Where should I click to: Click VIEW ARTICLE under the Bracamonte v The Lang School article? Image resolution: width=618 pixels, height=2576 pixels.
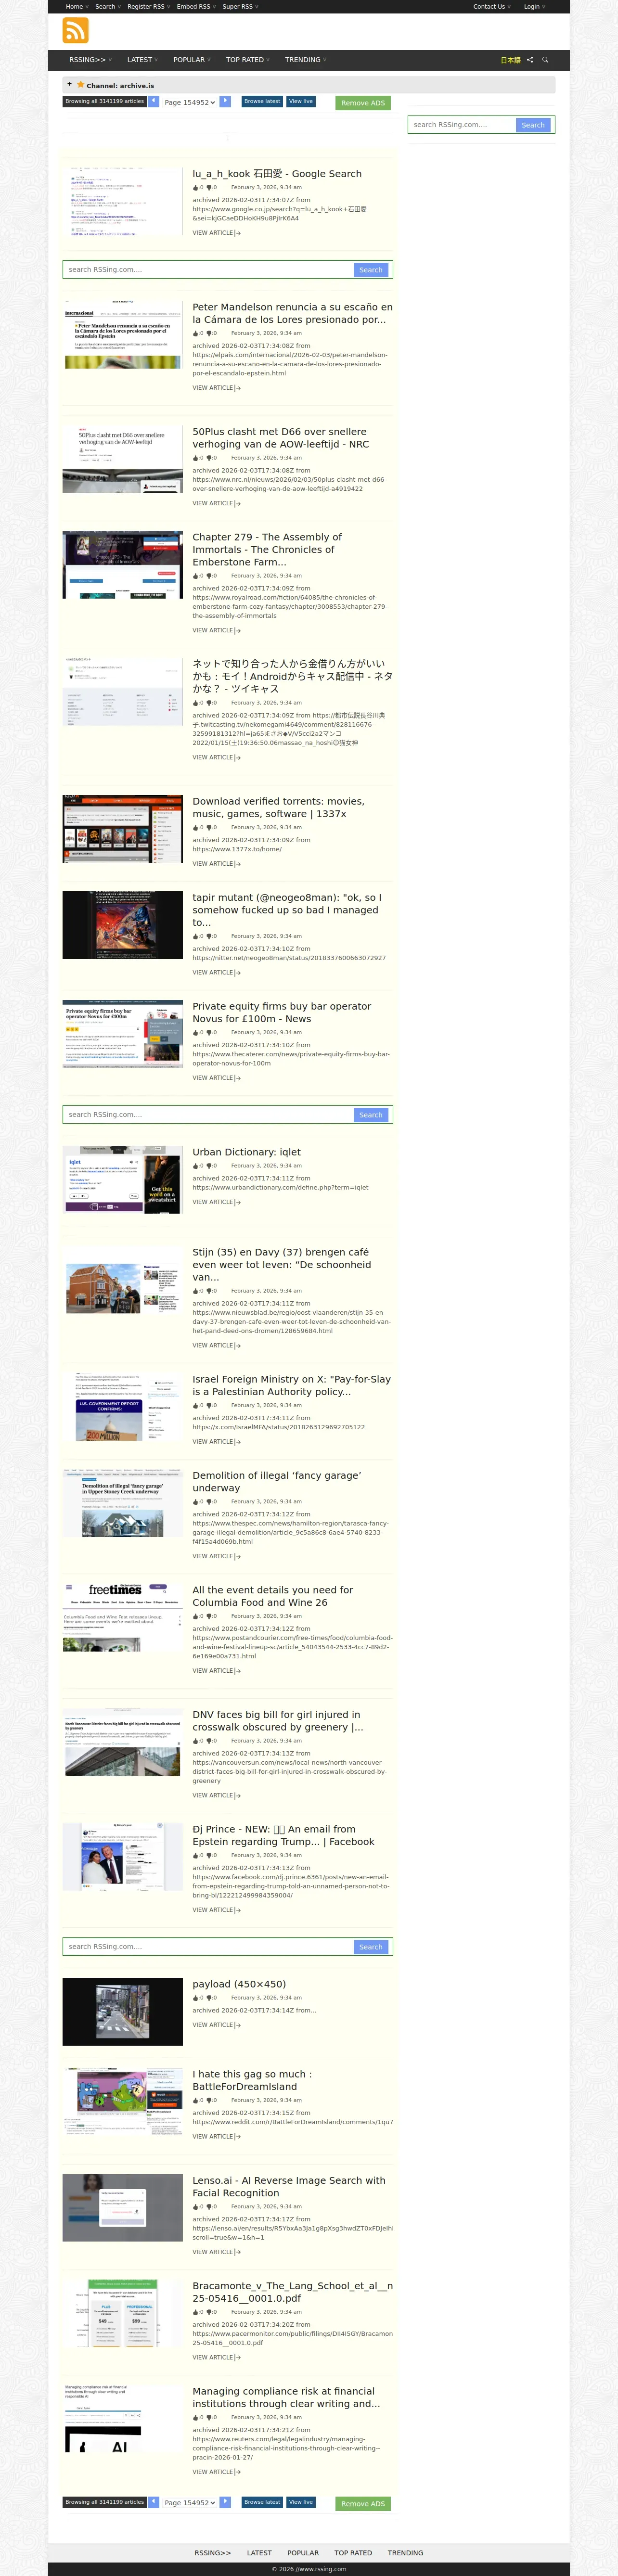(216, 2357)
